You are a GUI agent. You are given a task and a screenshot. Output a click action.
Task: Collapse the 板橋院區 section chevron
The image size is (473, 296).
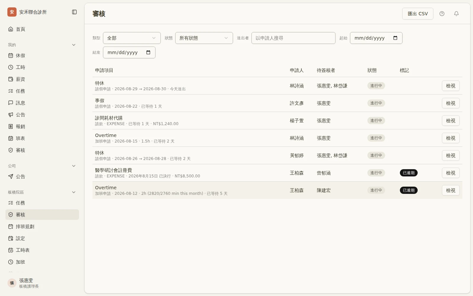(74, 192)
